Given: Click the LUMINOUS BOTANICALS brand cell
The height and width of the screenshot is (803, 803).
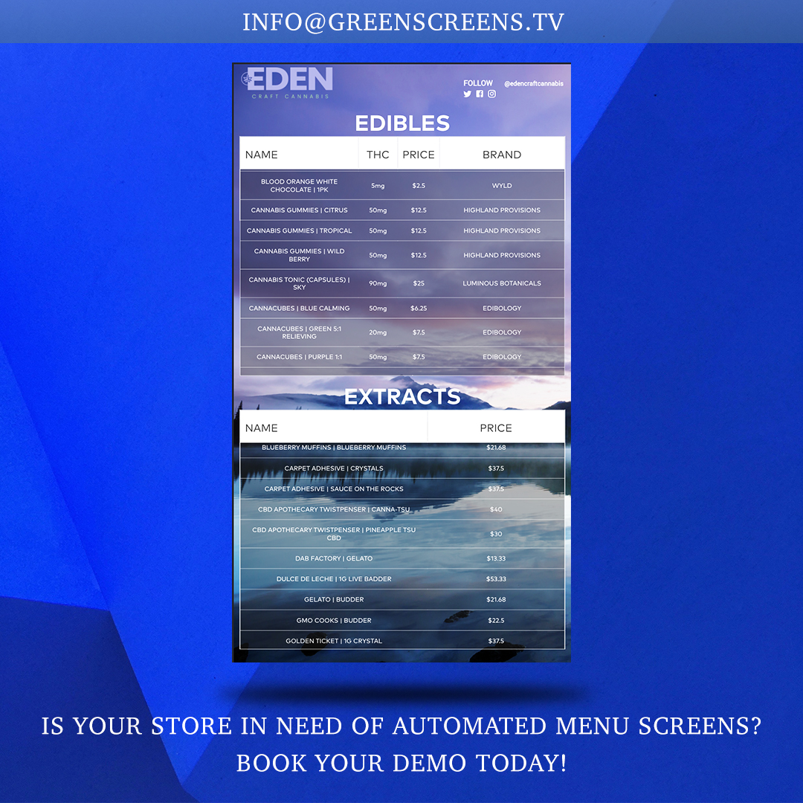Looking at the screenshot, I should point(502,283).
